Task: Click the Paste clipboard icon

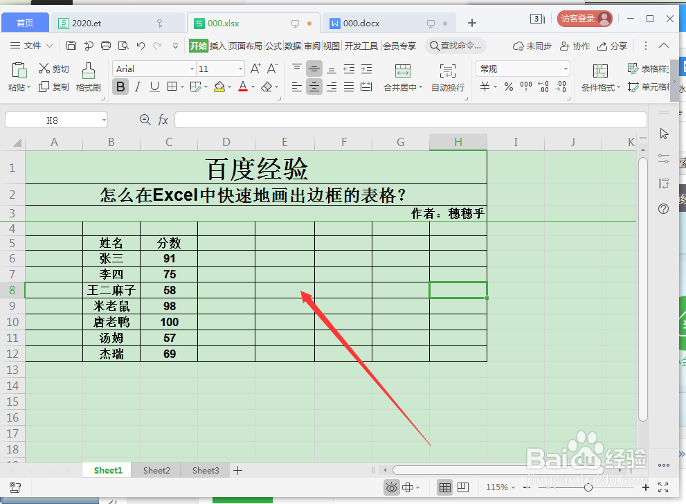Action: point(19,70)
